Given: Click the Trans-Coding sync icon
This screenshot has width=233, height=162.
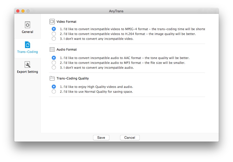Looking at the screenshot, I should pos(27,45).
